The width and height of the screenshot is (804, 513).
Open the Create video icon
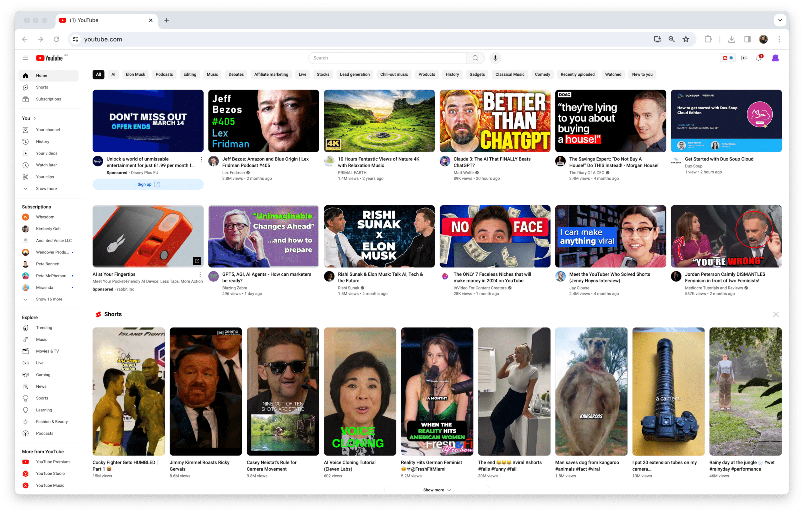click(x=744, y=58)
